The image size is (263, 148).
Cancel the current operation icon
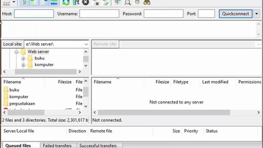point(85,2)
